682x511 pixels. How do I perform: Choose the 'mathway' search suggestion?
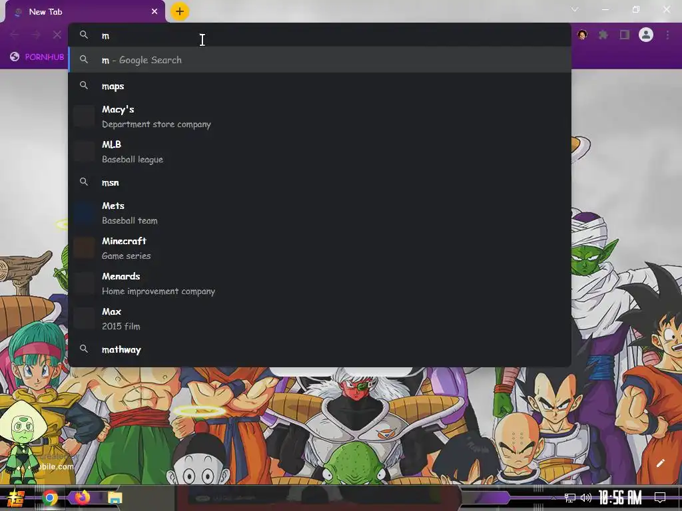(x=319, y=349)
